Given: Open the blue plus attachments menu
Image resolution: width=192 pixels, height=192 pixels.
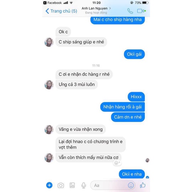Looking at the screenshot, I should (49, 185).
